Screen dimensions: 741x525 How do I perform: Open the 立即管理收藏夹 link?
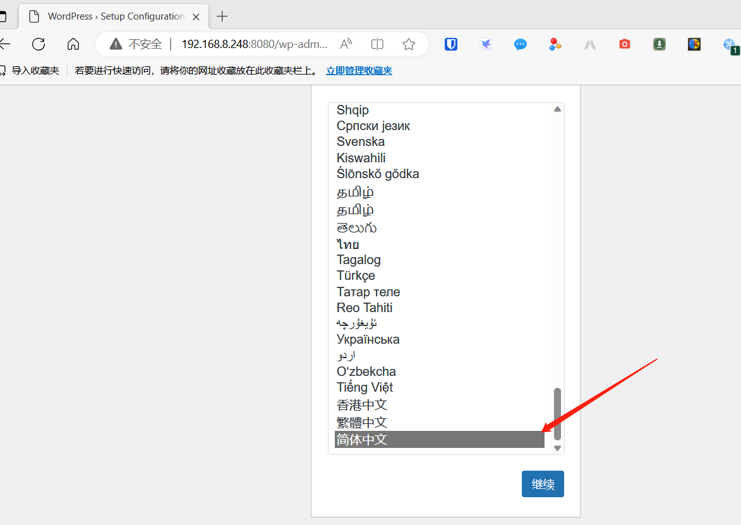click(x=359, y=70)
